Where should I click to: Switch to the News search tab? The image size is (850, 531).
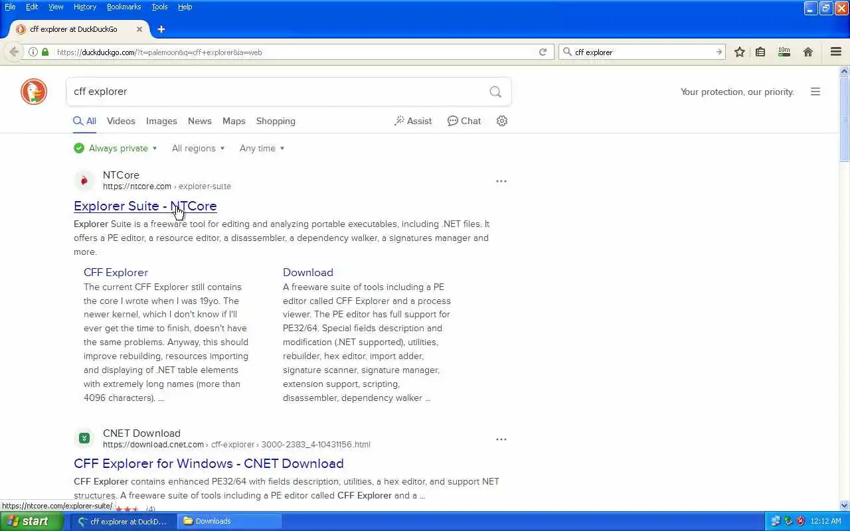pos(199,121)
